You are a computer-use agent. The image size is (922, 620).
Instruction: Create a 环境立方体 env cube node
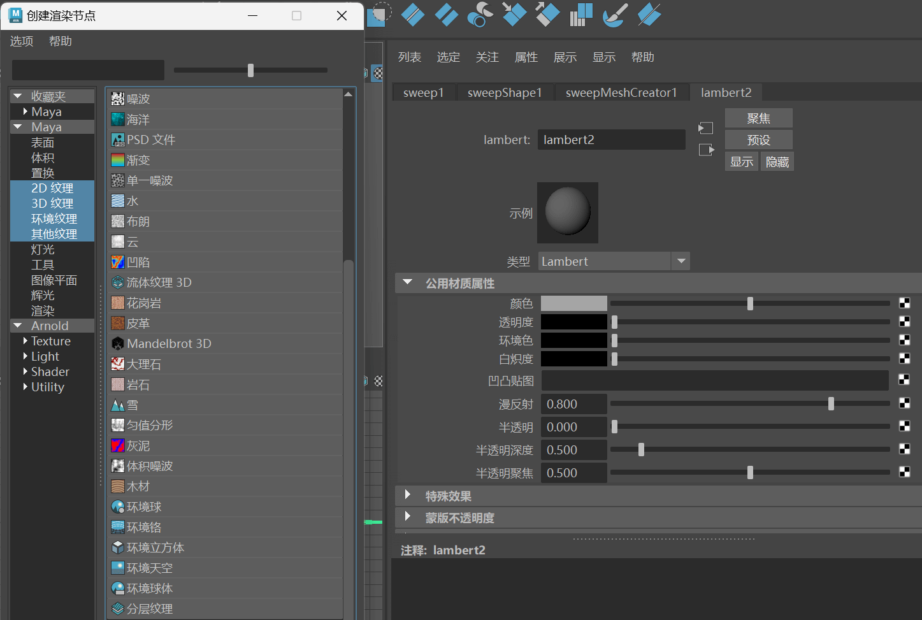point(224,547)
